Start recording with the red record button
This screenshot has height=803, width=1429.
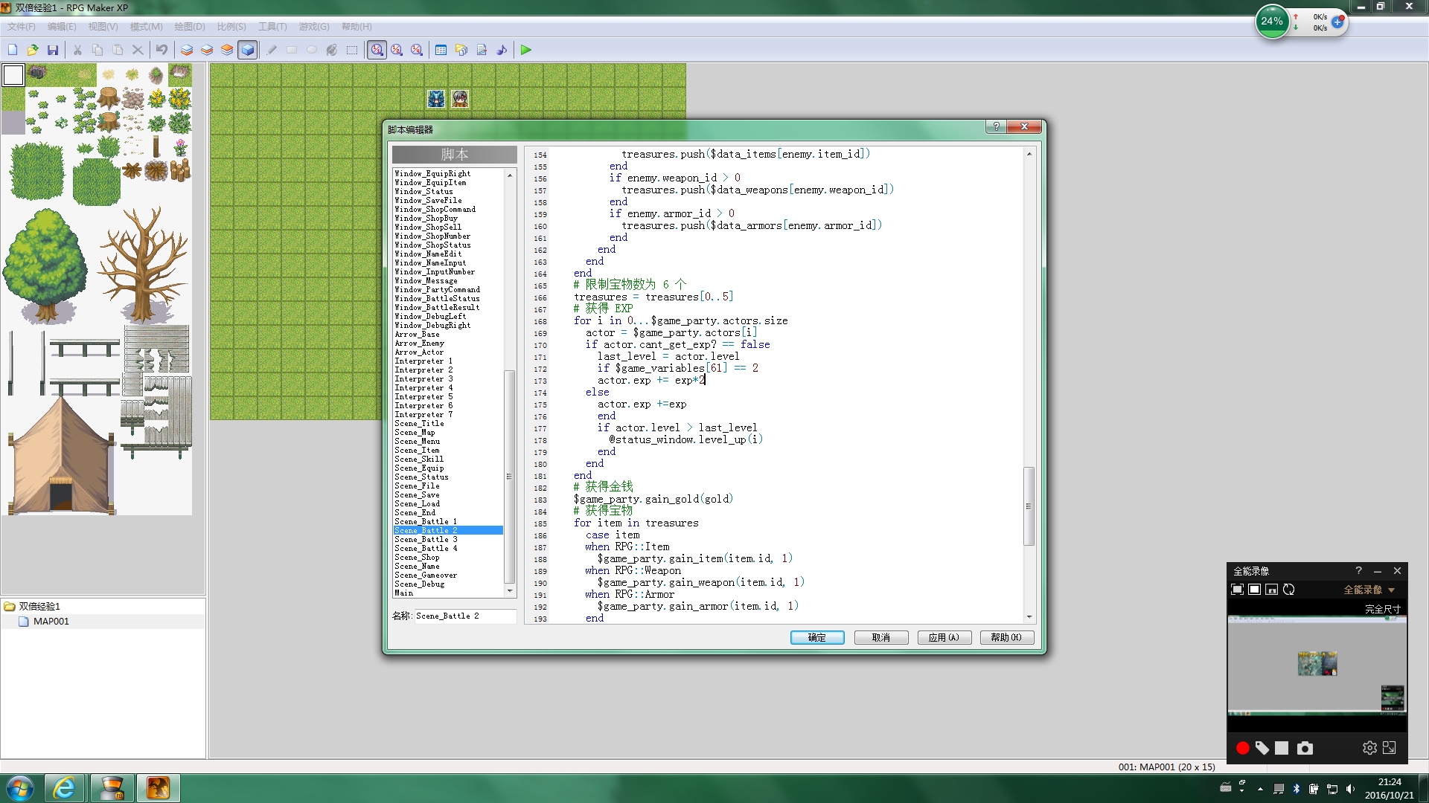(x=1242, y=748)
